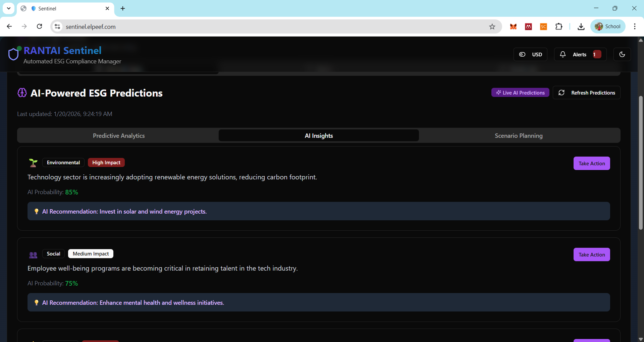This screenshot has height=342, width=644.
Task: Click the Last updated timestamp text
Action: (x=65, y=114)
